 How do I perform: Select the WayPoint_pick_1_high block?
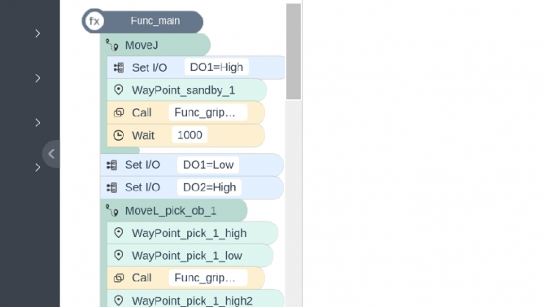tap(193, 233)
